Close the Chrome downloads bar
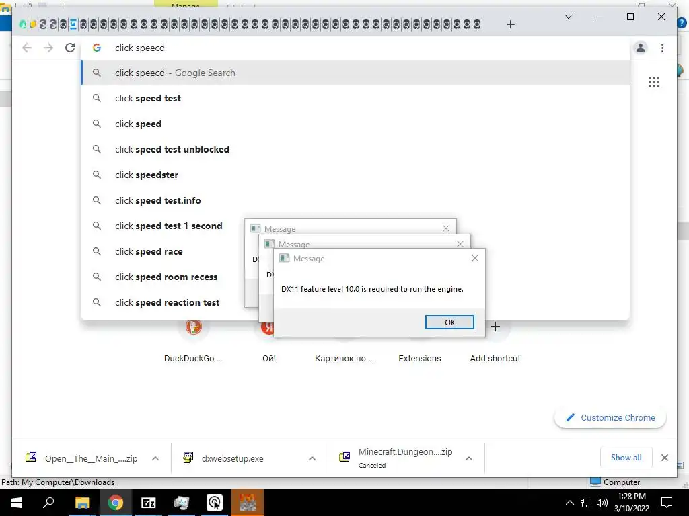This screenshot has width=689, height=516. pyautogui.click(x=664, y=458)
